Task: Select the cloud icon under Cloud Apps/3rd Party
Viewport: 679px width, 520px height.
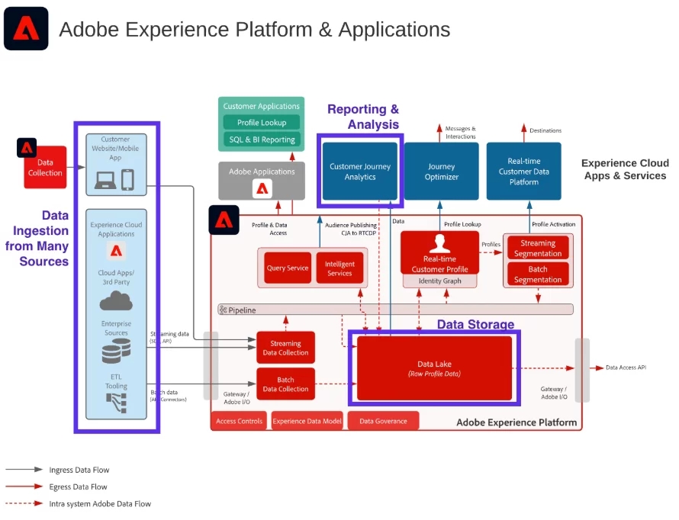Action: [x=116, y=300]
